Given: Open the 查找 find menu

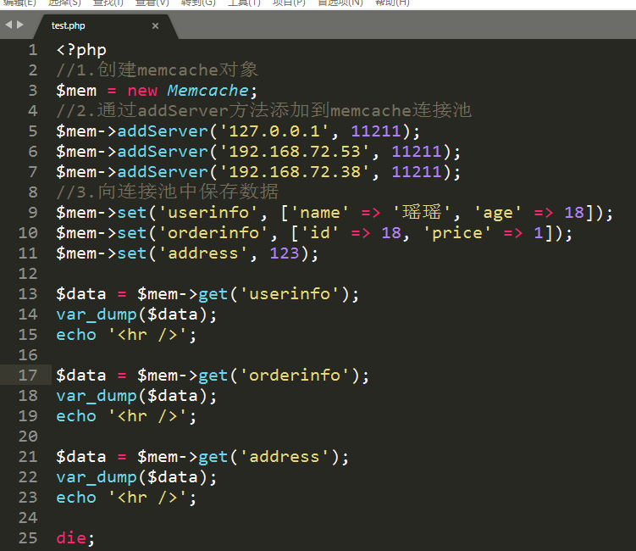Looking at the screenshot, I should pyautogui.click(x=106, y=3).
